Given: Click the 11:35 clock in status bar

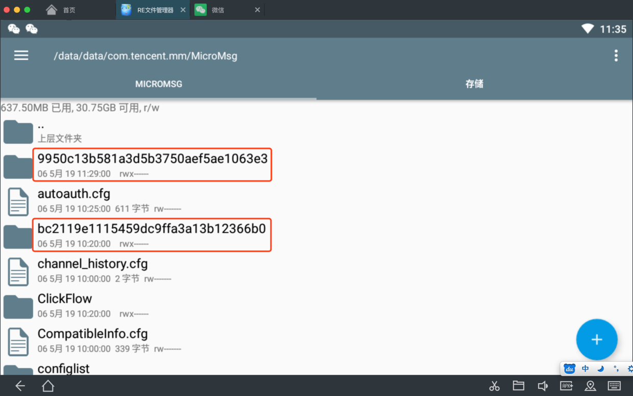Looking at the screenshot, I should 613,29.
